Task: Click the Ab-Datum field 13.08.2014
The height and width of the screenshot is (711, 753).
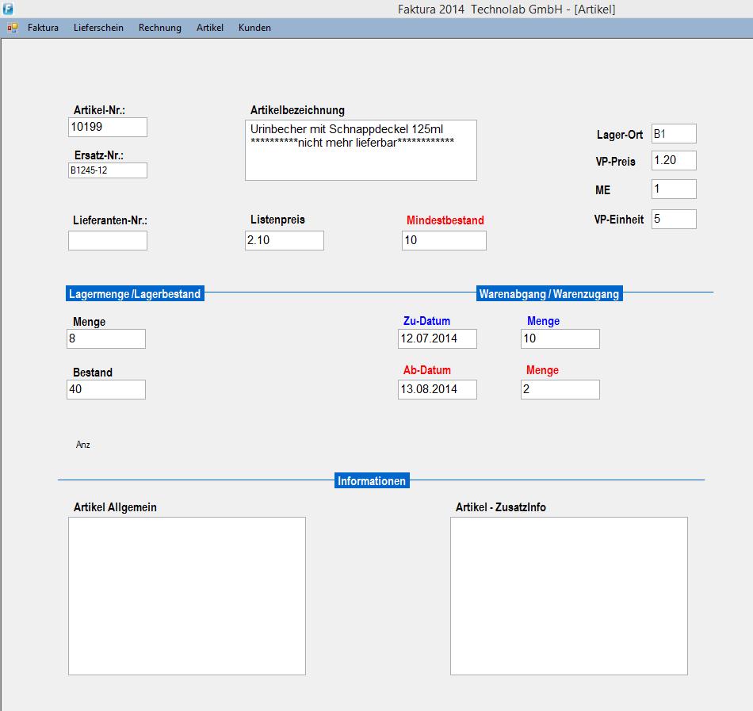Action: click(438, 390)
